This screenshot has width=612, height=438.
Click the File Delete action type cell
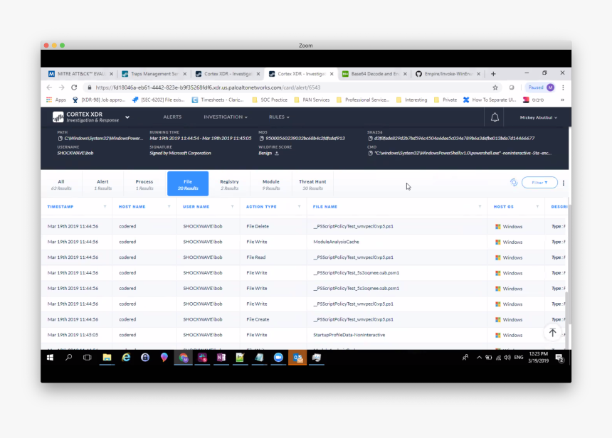tap(258, 226)
